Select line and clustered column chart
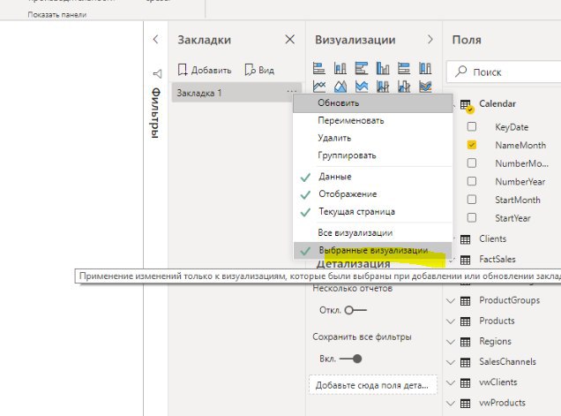 pos(404,86)
